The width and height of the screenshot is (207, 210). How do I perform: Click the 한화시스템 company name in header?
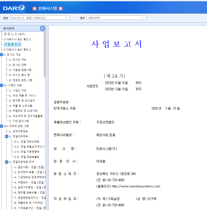coord(48,9)
